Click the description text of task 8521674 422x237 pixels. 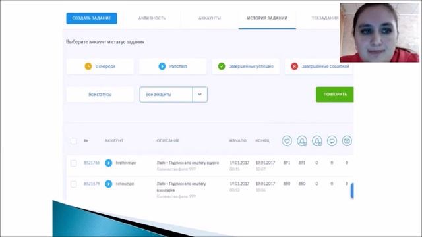coord(181,187)
